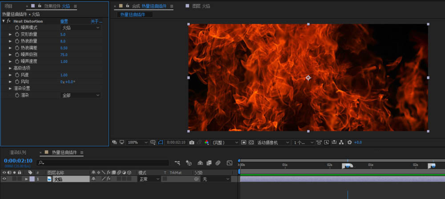Viewport: 445px width, 199px height.
Task: Open grid and guide options icon
Action: (153, 142)
